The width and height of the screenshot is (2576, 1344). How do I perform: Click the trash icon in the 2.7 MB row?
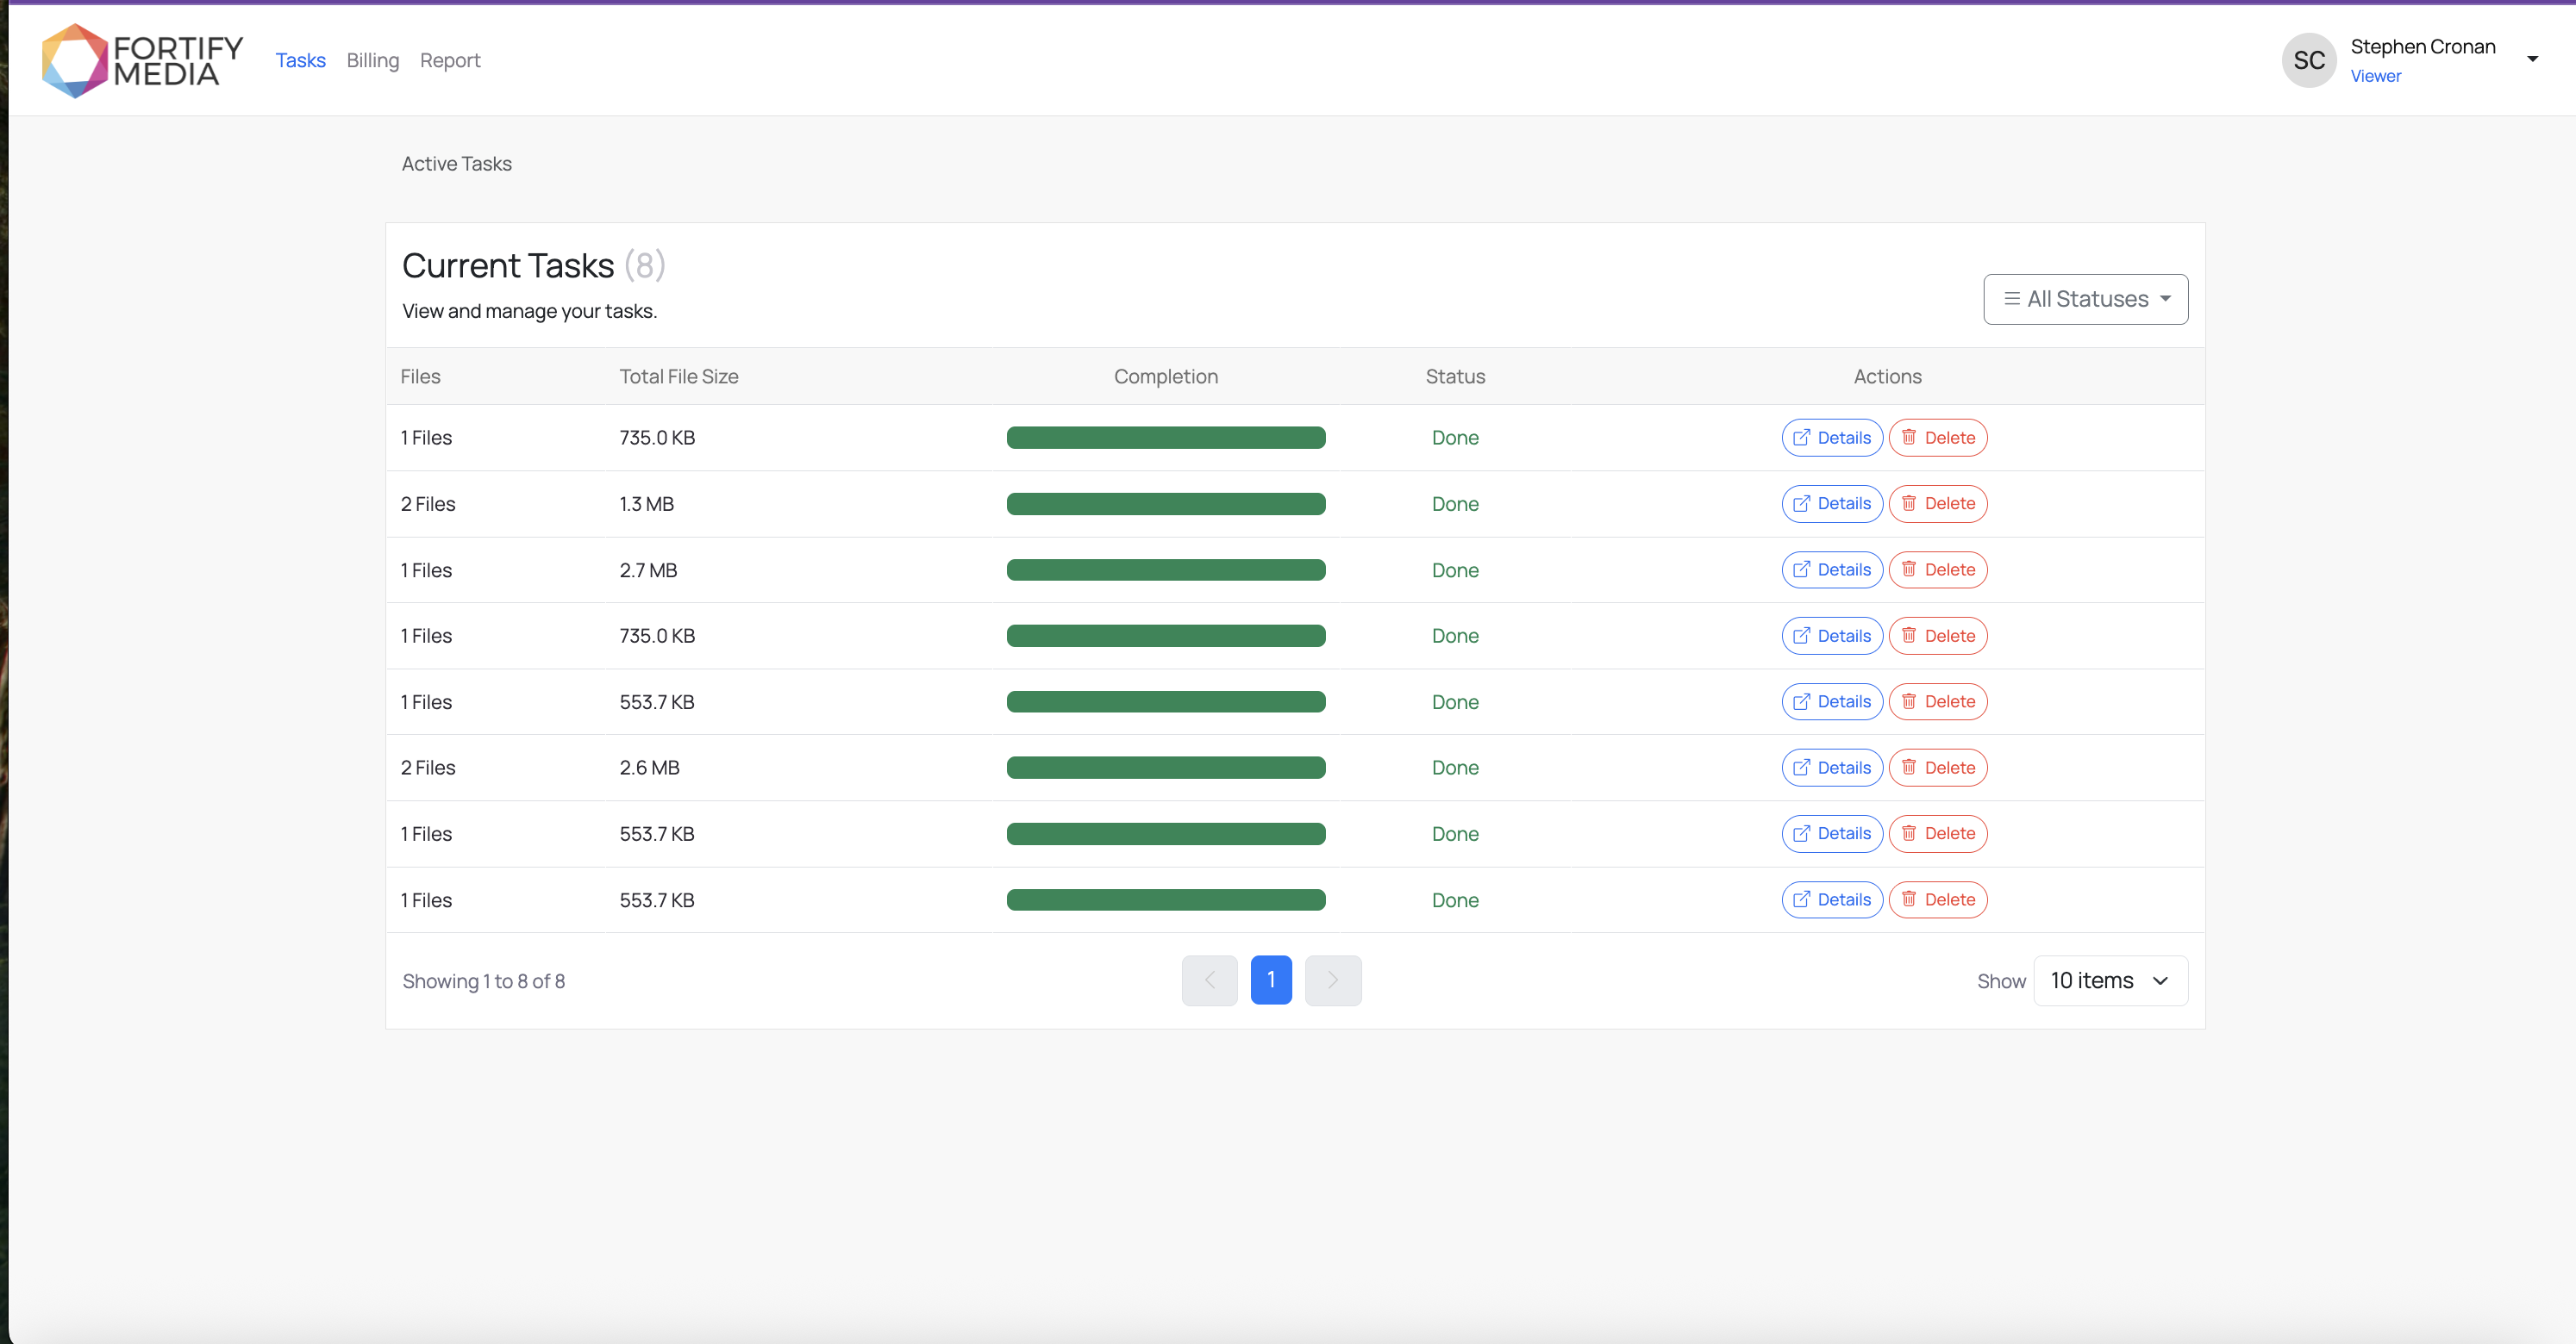(1909, 569)
